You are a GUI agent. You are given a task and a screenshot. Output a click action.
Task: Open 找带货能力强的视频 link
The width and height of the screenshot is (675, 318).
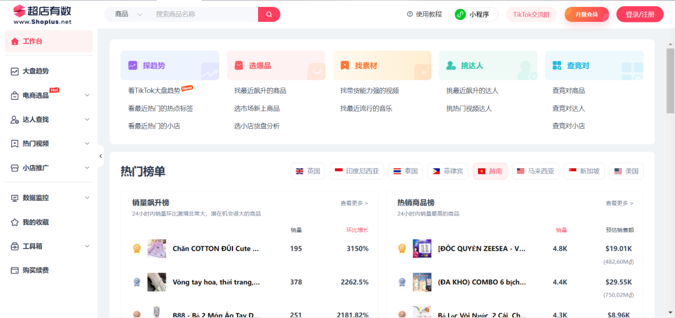coord(369,91)
